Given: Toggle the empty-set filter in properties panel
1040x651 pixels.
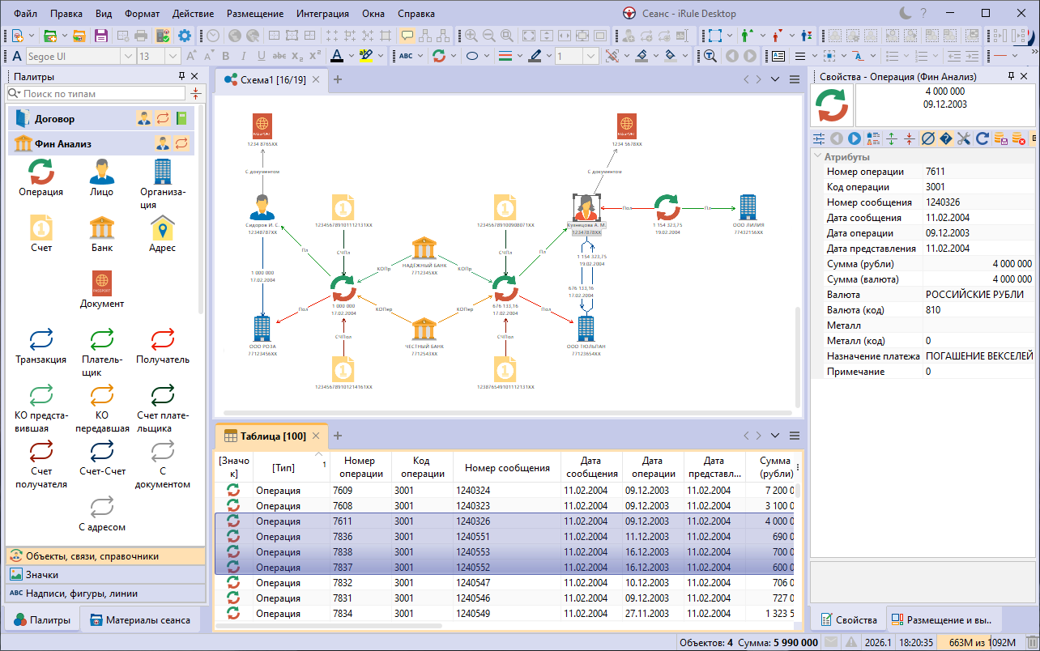Looking at the screenshot, I should (927, 138).
